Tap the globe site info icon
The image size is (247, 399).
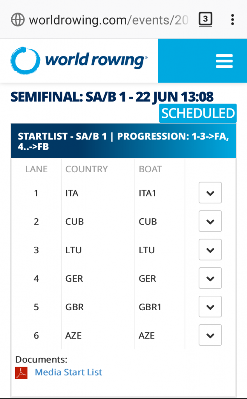(18, 19)
